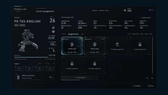
Task: Go to the previous modules page arrow
Action: click(x=46, y=64)
